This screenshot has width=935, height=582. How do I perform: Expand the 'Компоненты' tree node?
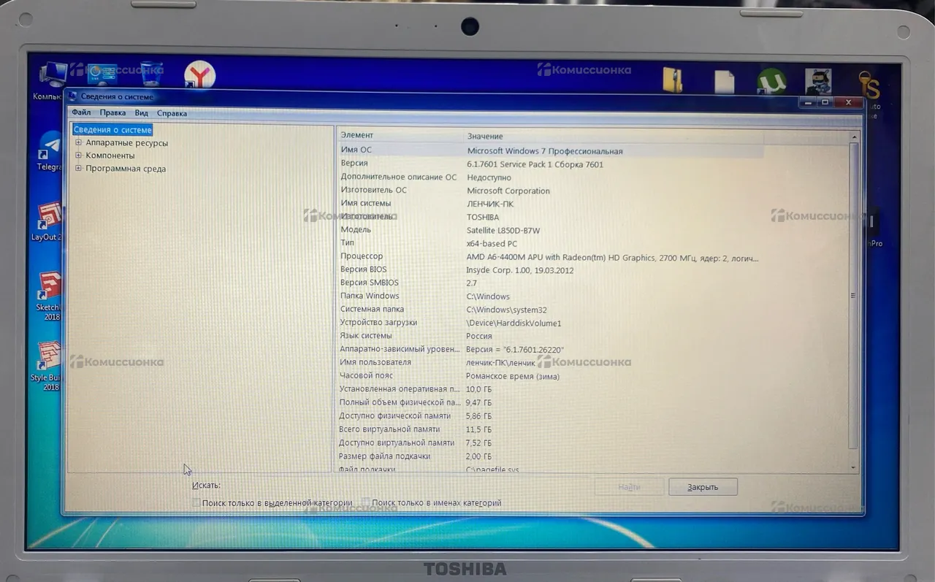click(x=78, y=156)
